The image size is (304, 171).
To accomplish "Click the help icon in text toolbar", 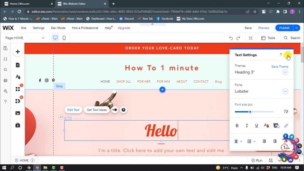I will [123, 110].
